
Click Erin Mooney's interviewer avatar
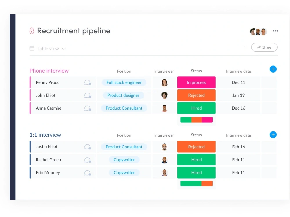pos(164,173)
